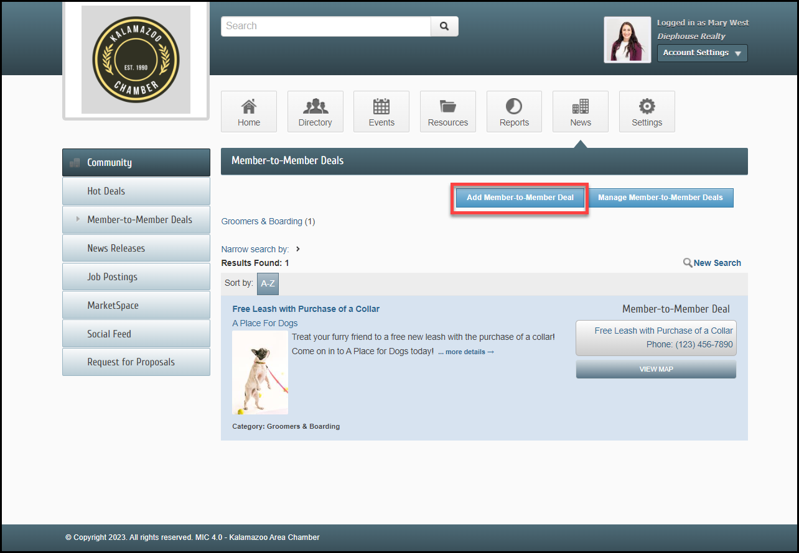Click the dog deal thumbnail image

tap(260, 373)
